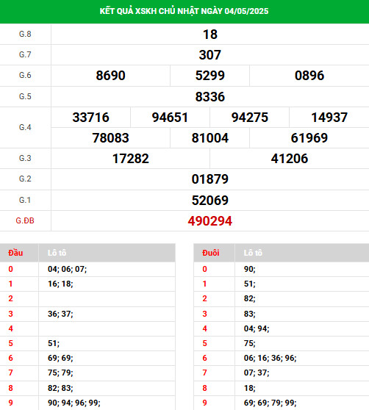
Task: Select Đuôi row 6 values 06; 16; 36; 96
Action: tap(271, 358)
